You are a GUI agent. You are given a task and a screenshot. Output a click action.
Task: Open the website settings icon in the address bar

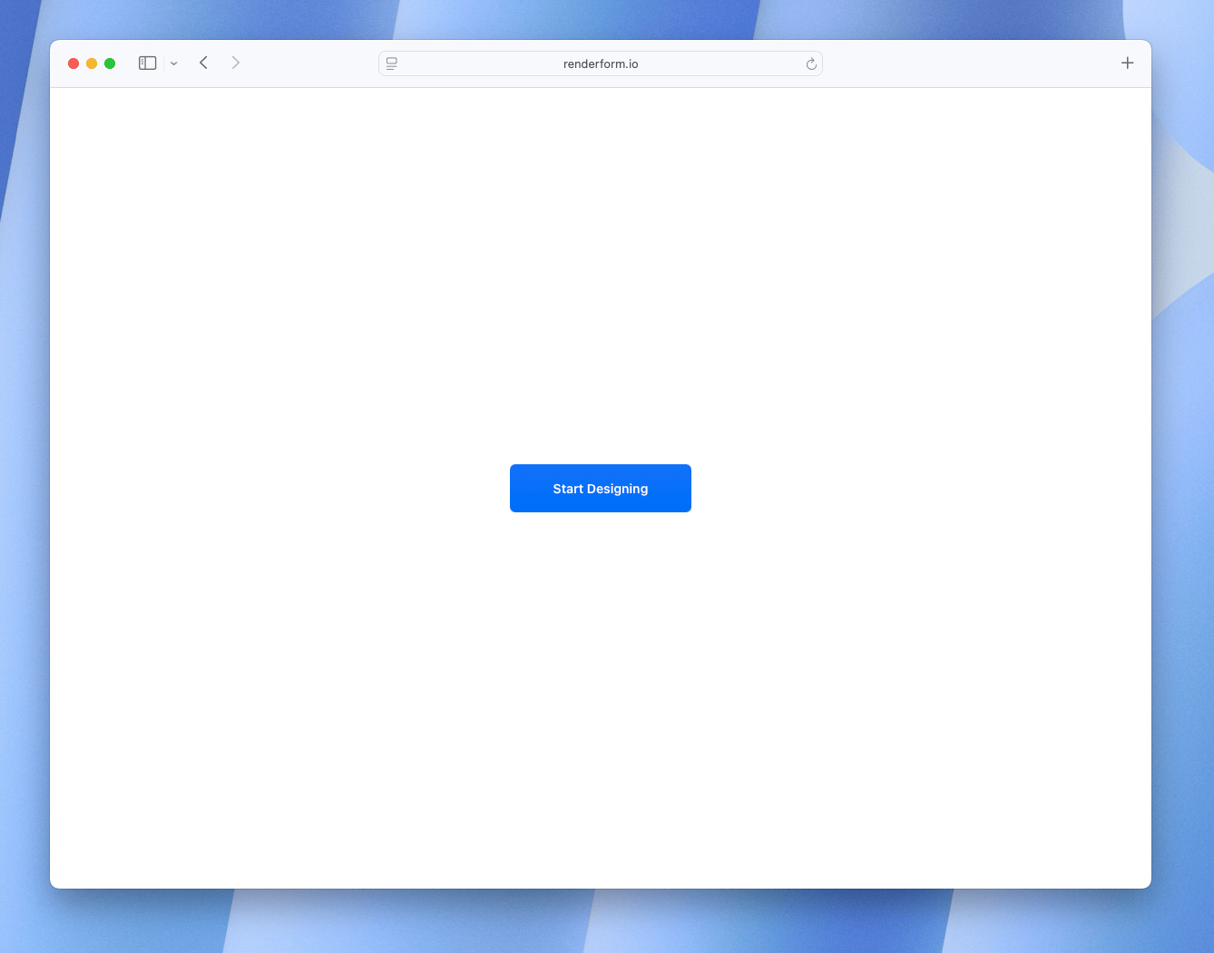(x=391, y=63)
